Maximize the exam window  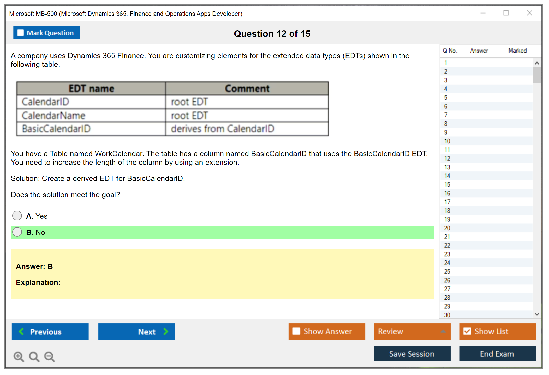[506, 13]
